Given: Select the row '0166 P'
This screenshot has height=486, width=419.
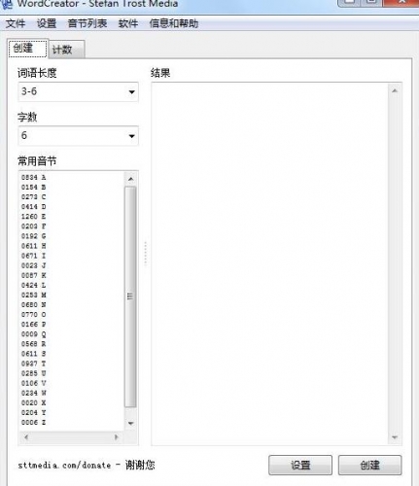Looking at the screenshot, I should click(33, 325).
